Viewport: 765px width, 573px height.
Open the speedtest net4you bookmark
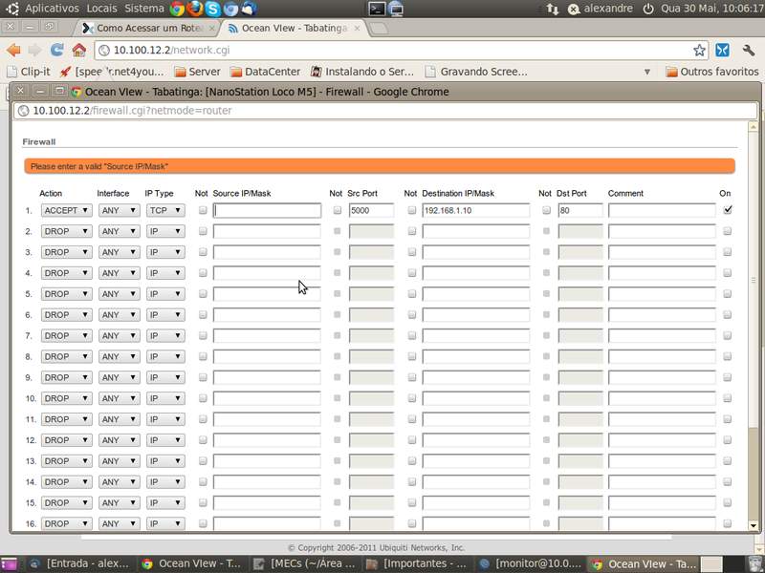[x=112, y=72]
